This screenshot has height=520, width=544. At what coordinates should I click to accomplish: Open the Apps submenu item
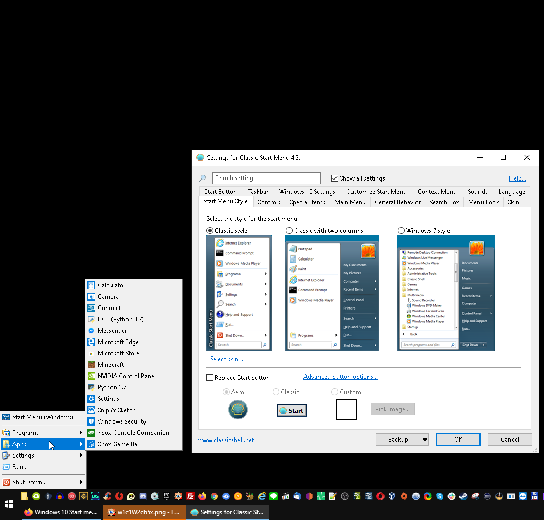click(x=43, y=444)
